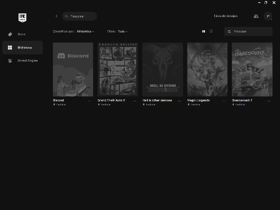Viewport: 280px width, 210px height.
Task: Click the library search magnifier icon
Action: (229, 32)
